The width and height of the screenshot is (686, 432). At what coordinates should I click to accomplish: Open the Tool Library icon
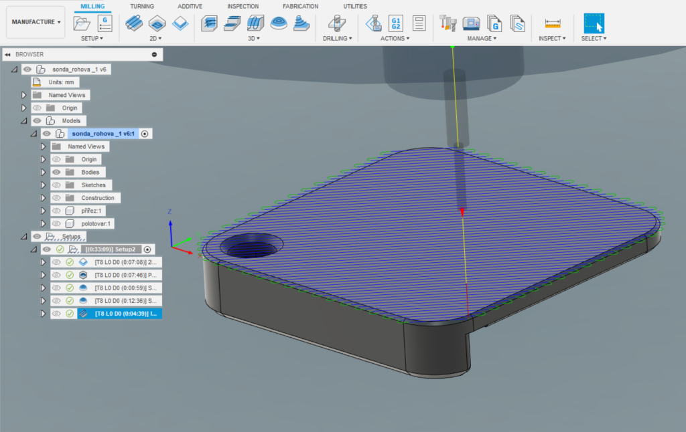point(448,23)
